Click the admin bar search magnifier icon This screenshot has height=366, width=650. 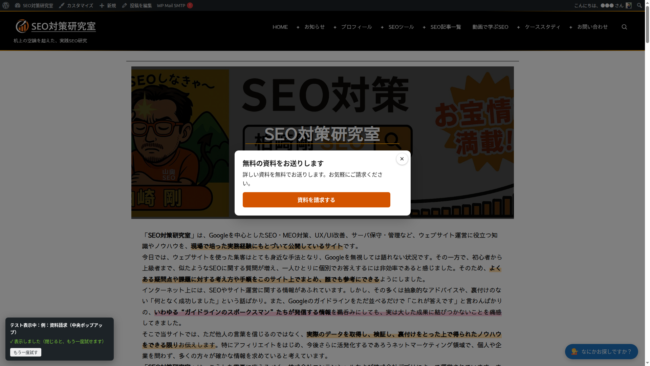[x=639, y=5]
